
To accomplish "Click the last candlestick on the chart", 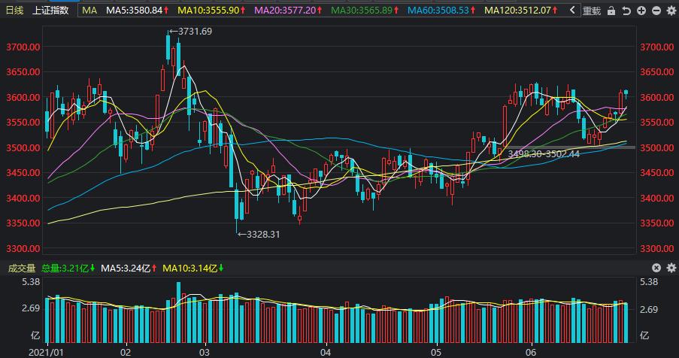I will point(626,93).
